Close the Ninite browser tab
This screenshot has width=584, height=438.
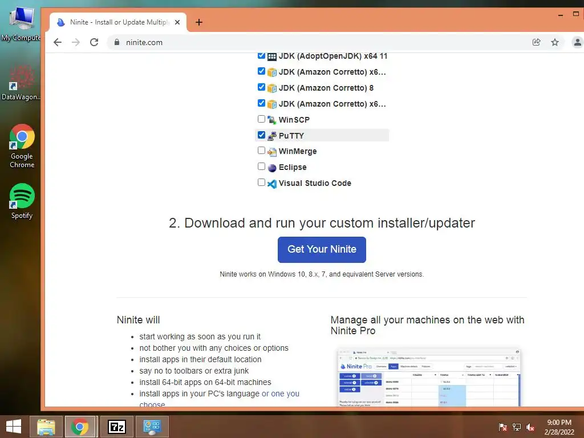tap(177, 22)
